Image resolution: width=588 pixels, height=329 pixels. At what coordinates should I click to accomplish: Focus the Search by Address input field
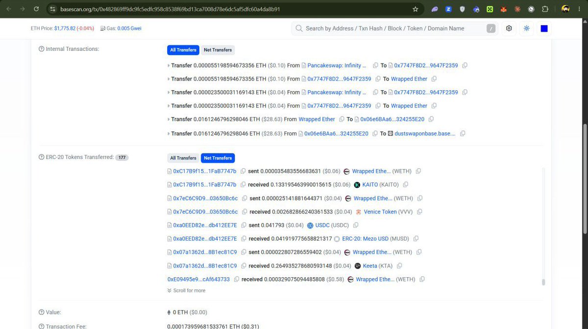(x=394, y=28)
